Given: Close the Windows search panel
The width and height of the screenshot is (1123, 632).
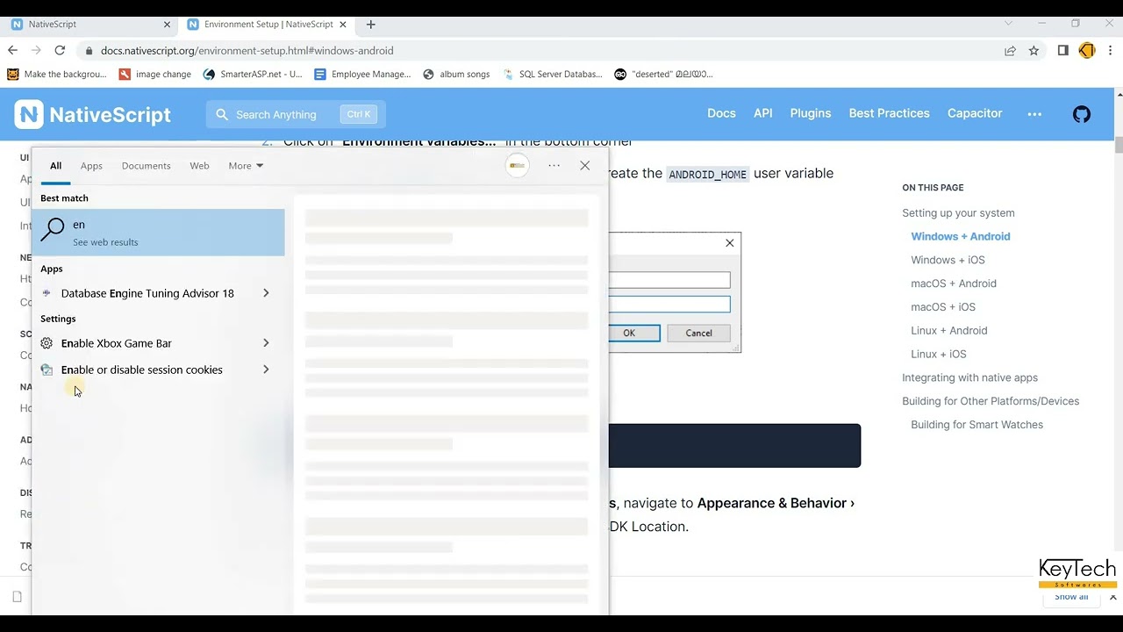Looking at the screenshot, I should tap(585, 165).
